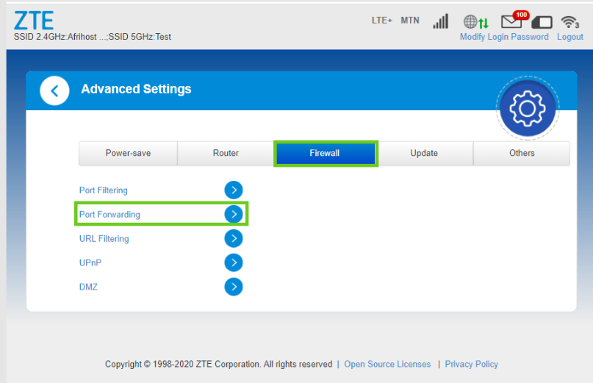Click the large settings gear icon
Viewport: 593px width, 383px height.
tap(527, 110)
